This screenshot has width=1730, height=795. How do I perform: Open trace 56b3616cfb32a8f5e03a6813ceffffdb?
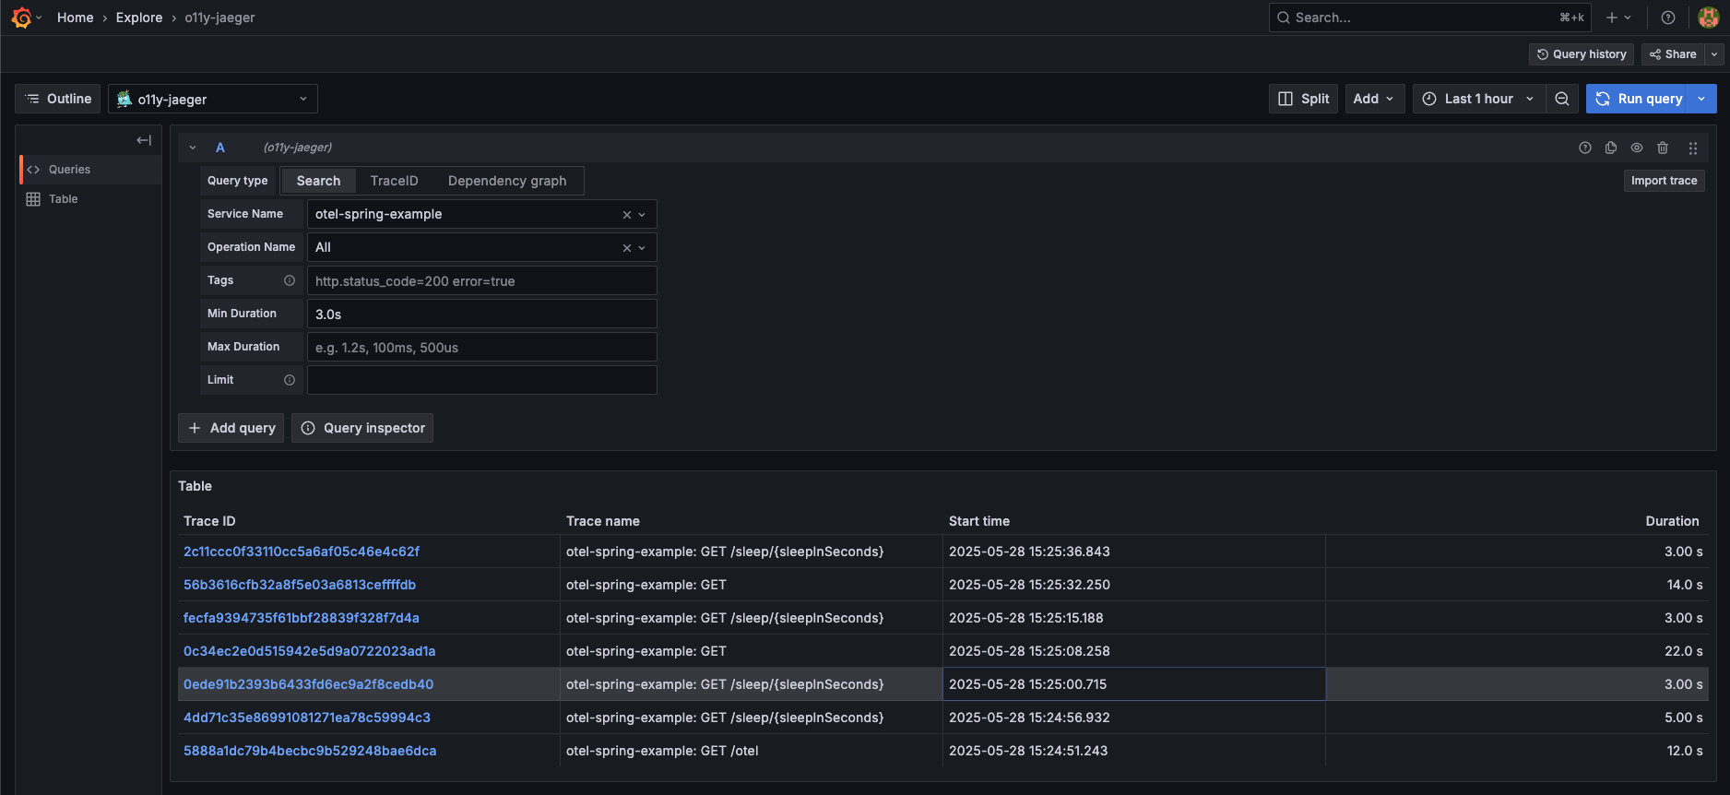[300, 585]
